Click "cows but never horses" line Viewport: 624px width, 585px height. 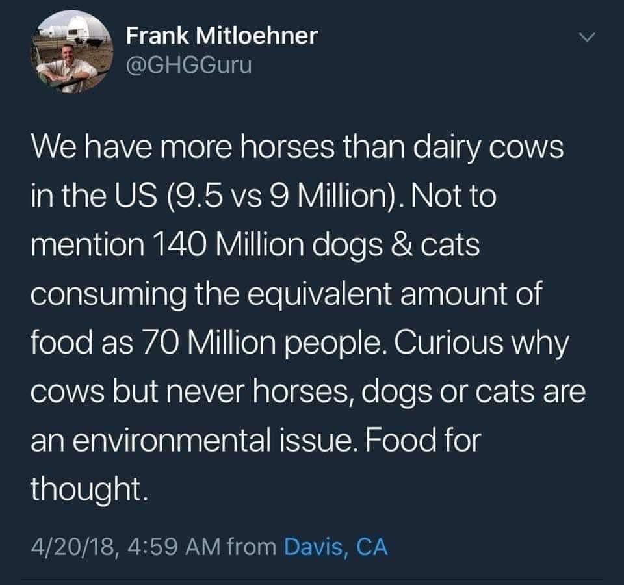click(x=192, y=391)
